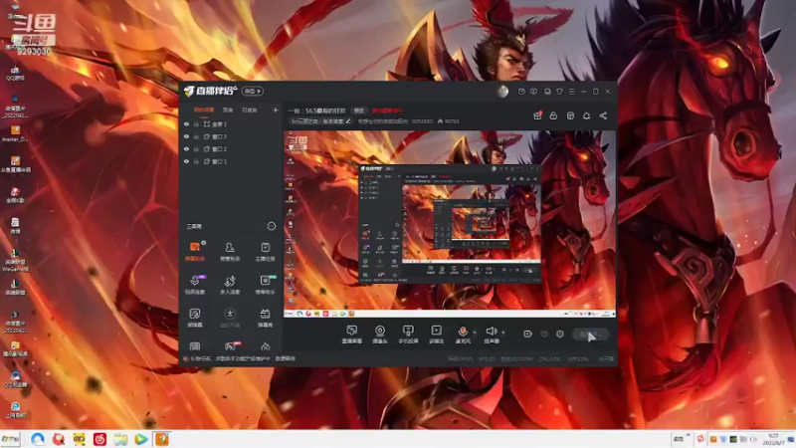Open settings via the bottom-bar gear icon
The height and width of the screenshot is (448, 796).
click(x=560, y=334)
